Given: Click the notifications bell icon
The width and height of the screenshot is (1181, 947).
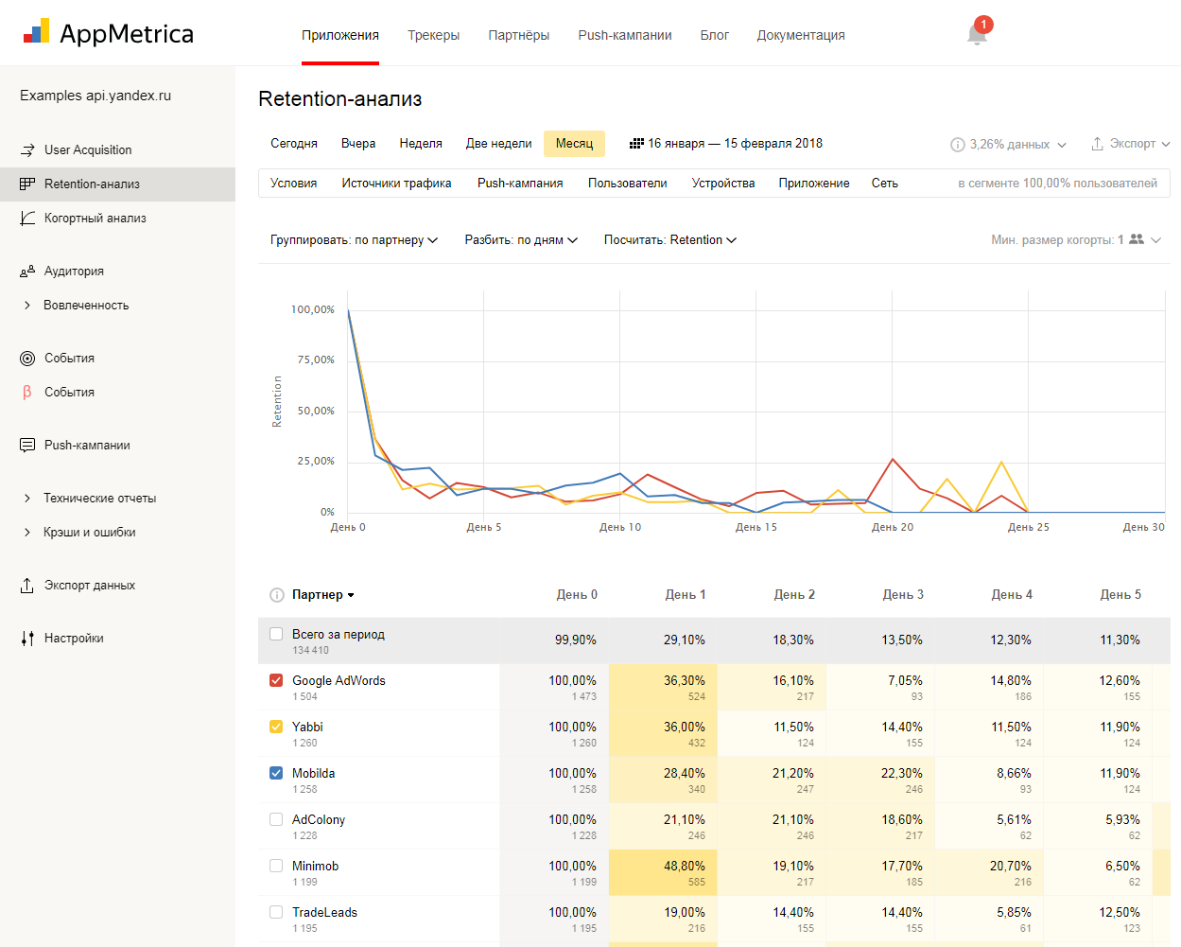Looking at the screenshot, I should click(x=977, y=35).
